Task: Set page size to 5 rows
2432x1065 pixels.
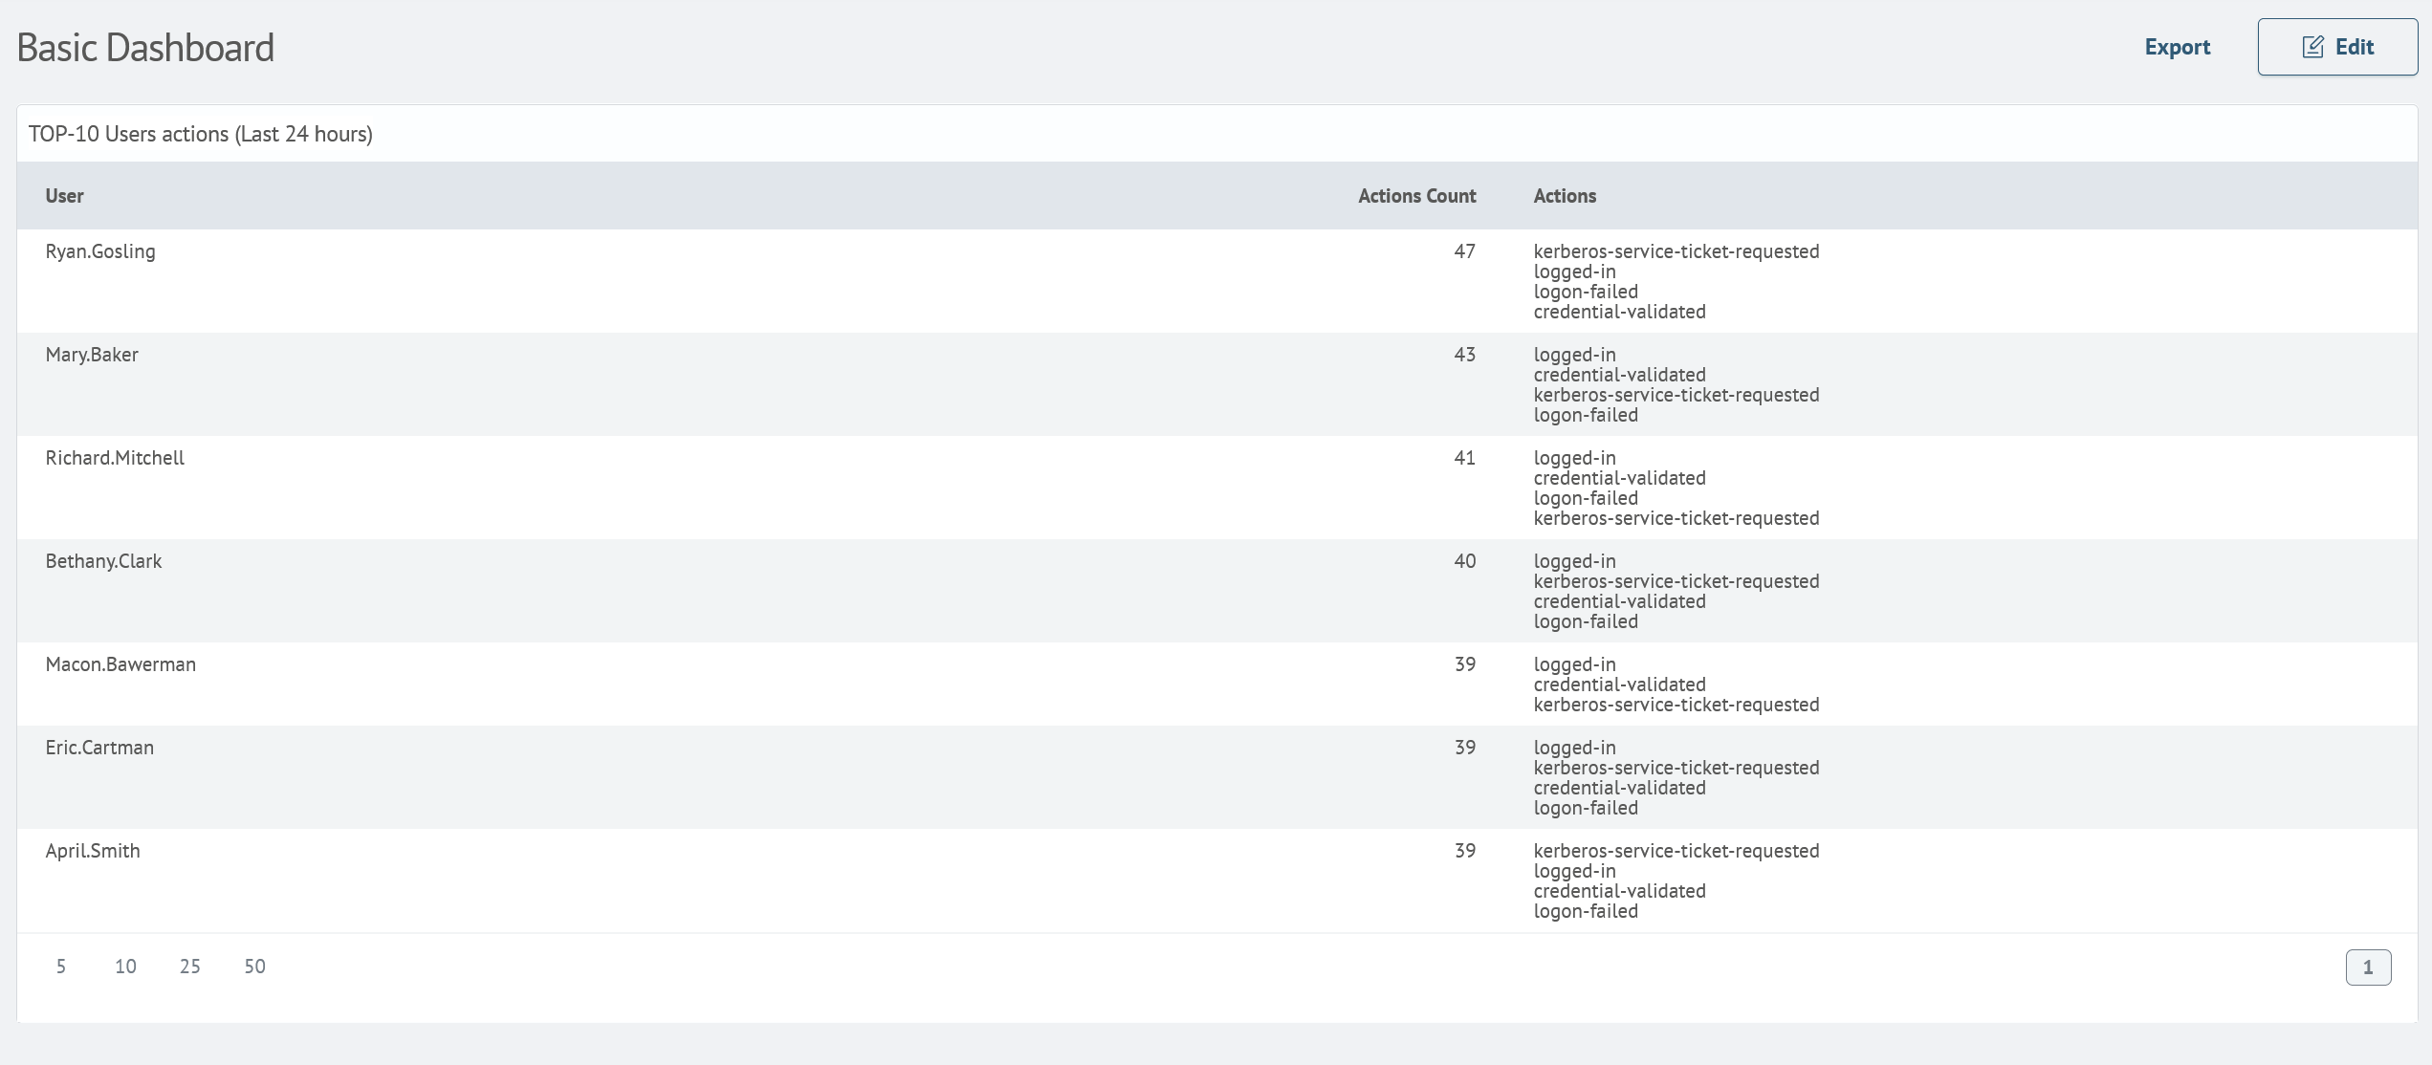Action: coord(61,967)
